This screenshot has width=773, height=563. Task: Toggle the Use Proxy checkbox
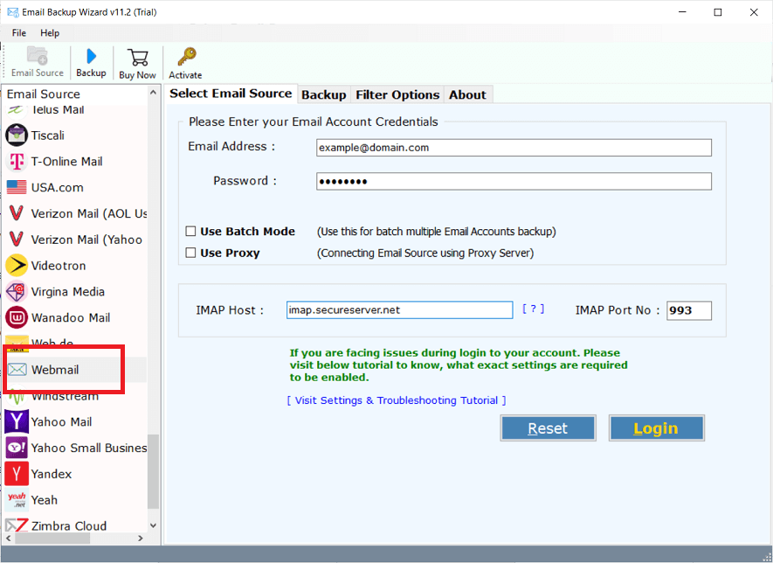click(x=191, y=254)
